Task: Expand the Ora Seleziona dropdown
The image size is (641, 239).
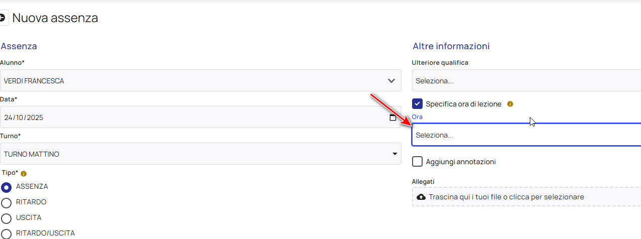Action: pyautogui.click(x=523, y=135)
